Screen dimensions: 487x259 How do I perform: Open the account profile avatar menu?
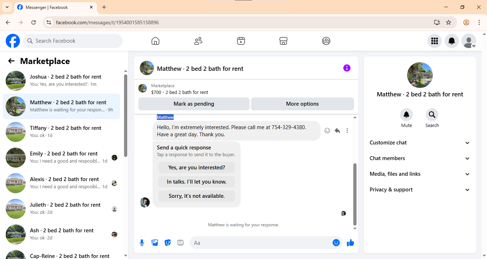point(469,41)
